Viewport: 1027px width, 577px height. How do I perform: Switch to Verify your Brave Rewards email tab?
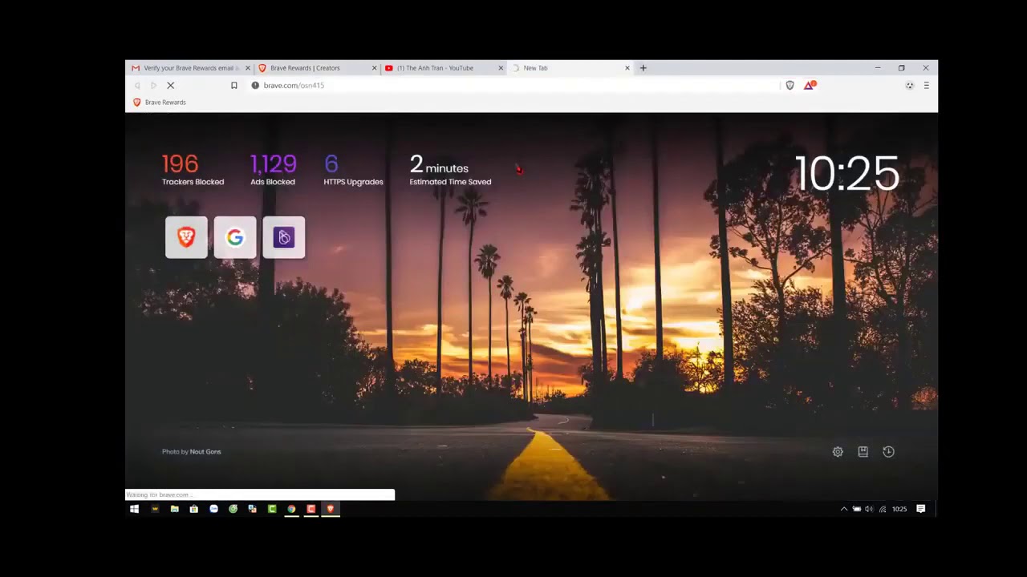[190, 68]
